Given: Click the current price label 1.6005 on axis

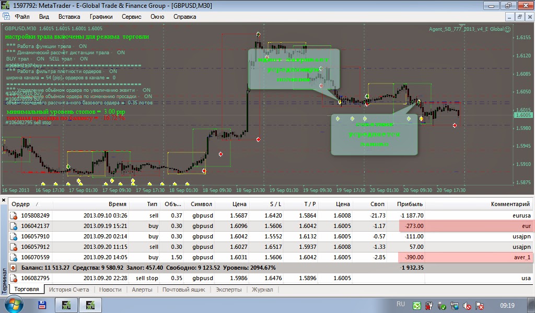Looking at the screenshot, I should 523,115.
